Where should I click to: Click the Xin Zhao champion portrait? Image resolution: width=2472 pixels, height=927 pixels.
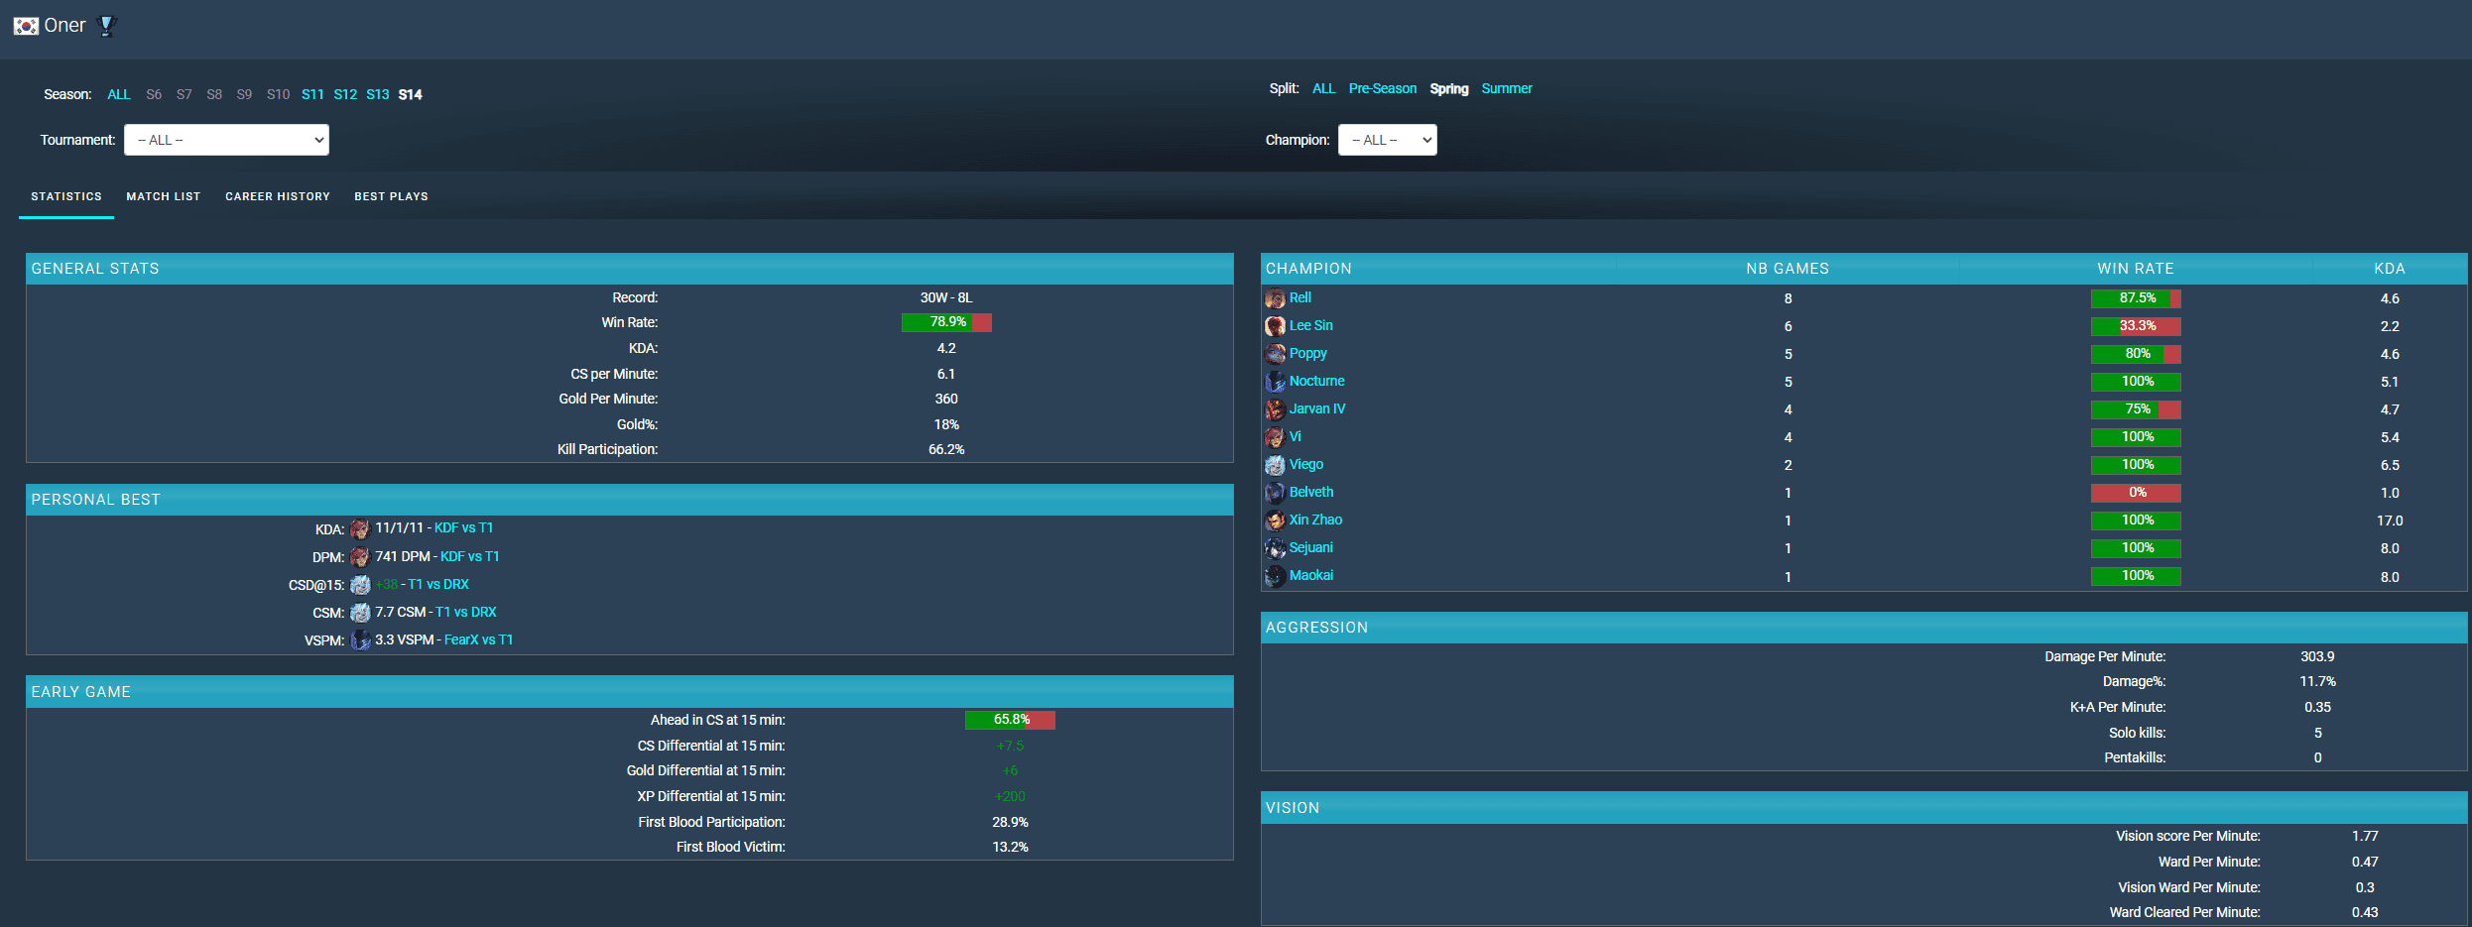1275,521
